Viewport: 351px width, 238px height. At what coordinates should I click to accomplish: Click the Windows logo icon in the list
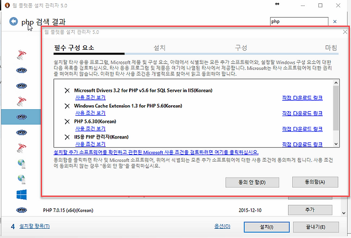pos(21,194)
